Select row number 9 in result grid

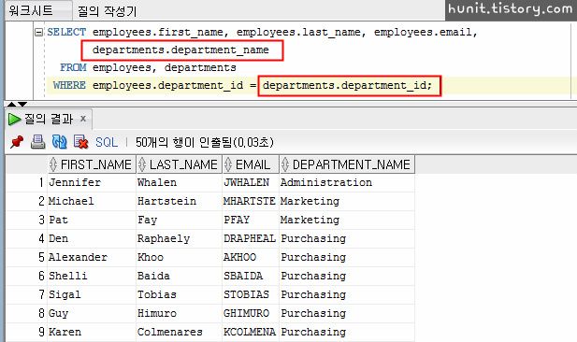[26, 333]
